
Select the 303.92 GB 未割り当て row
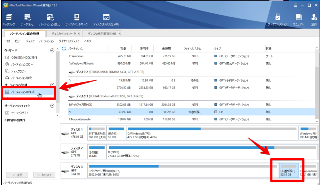[191, 112]
